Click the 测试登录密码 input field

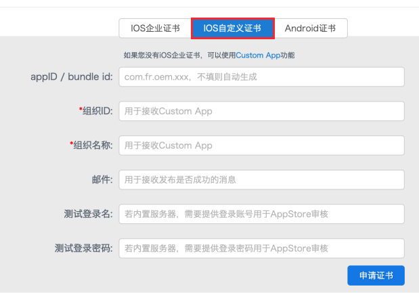[261, 248]
